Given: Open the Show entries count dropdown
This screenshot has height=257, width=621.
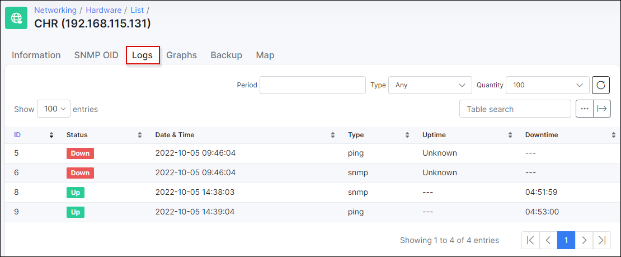Looking at the screenshot, I should [x=54, y=109].
